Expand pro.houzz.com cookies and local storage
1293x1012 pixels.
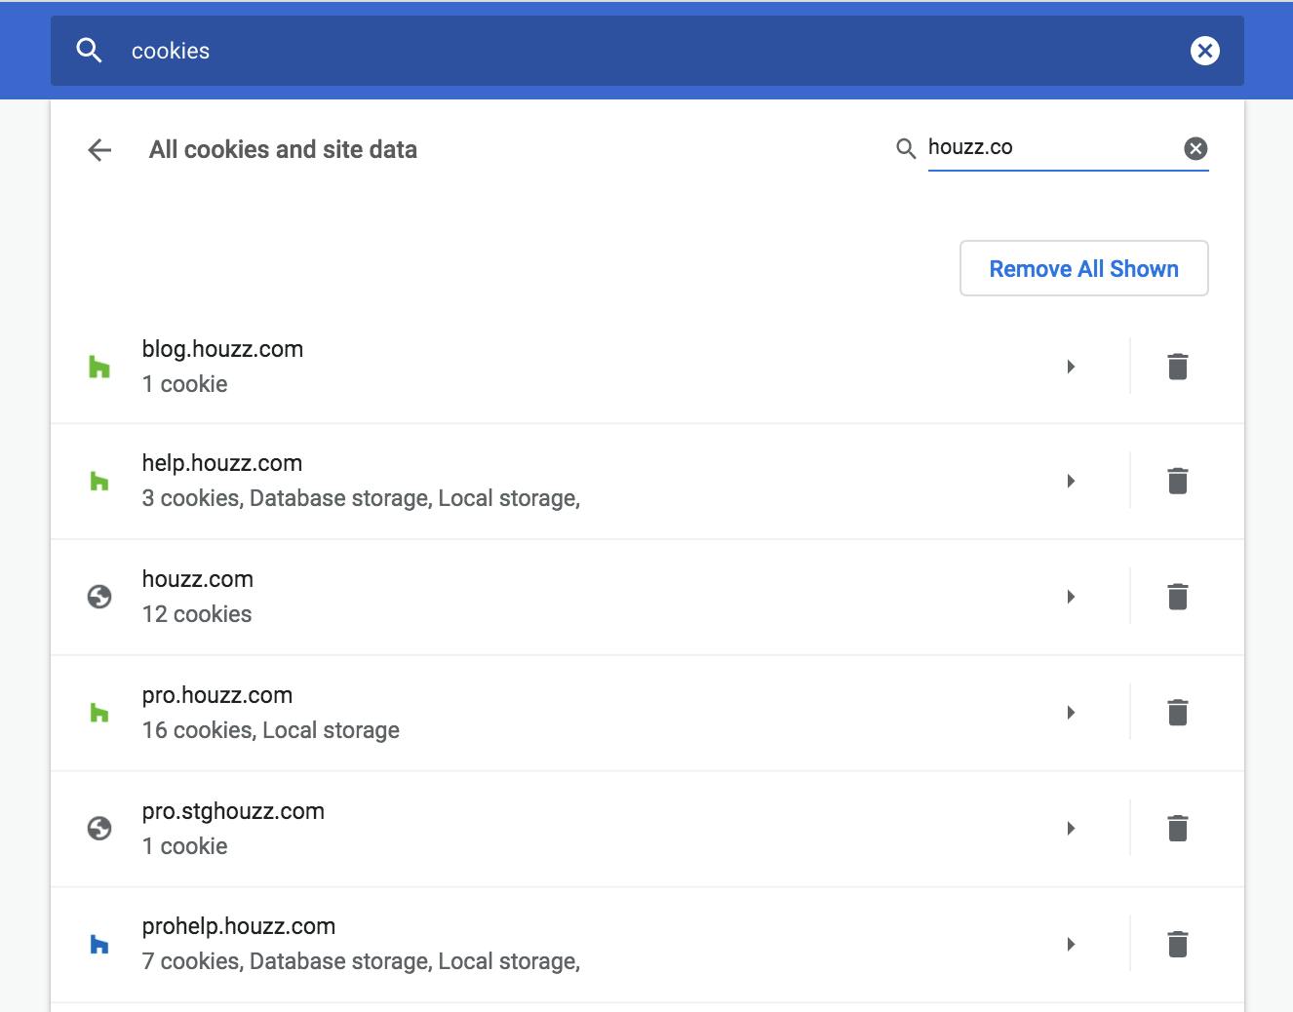(x=1071, y=713)
